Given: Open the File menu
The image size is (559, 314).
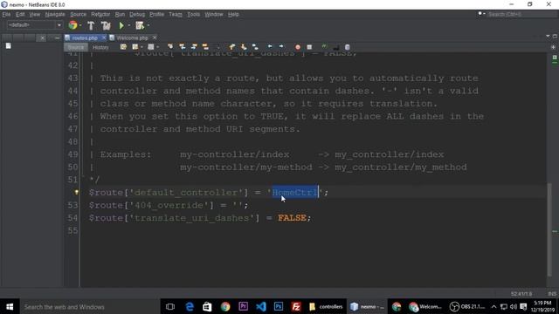Looking at the screenshot, I should [x=6, y=15].
